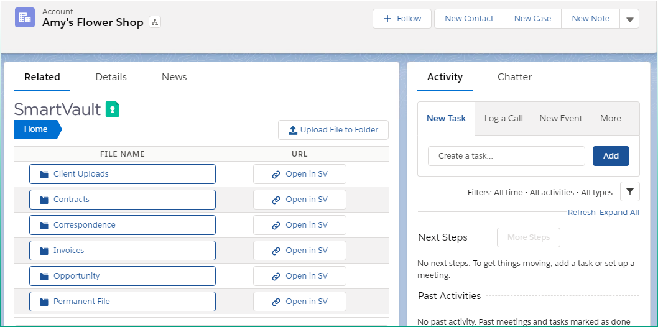
Task: Click the More Steps button
Action: pyautogui.click(x=529, y=237)
